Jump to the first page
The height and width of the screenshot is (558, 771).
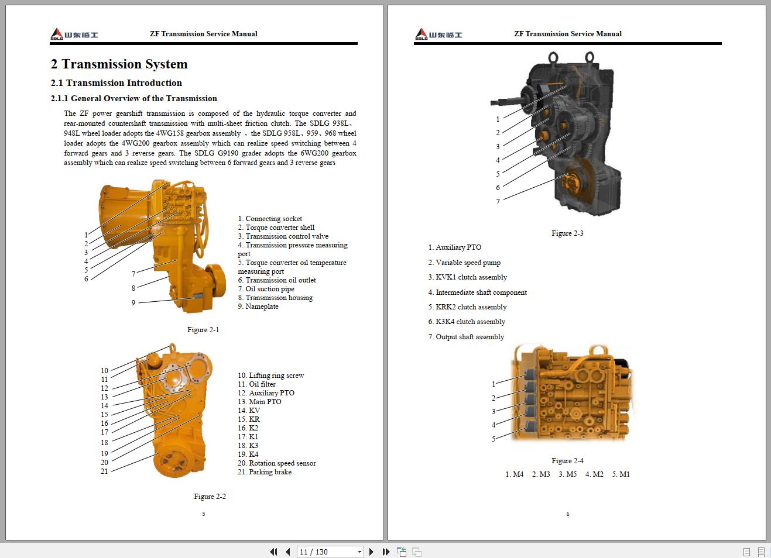(273, 552)
